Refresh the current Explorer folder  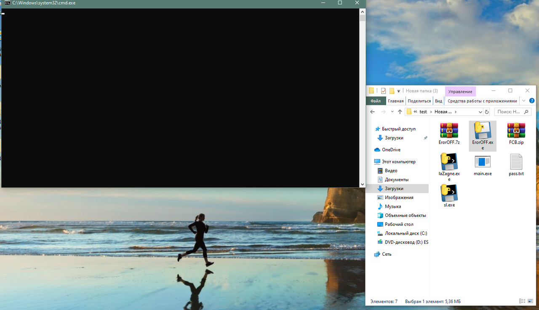click(x=487, y=112)
